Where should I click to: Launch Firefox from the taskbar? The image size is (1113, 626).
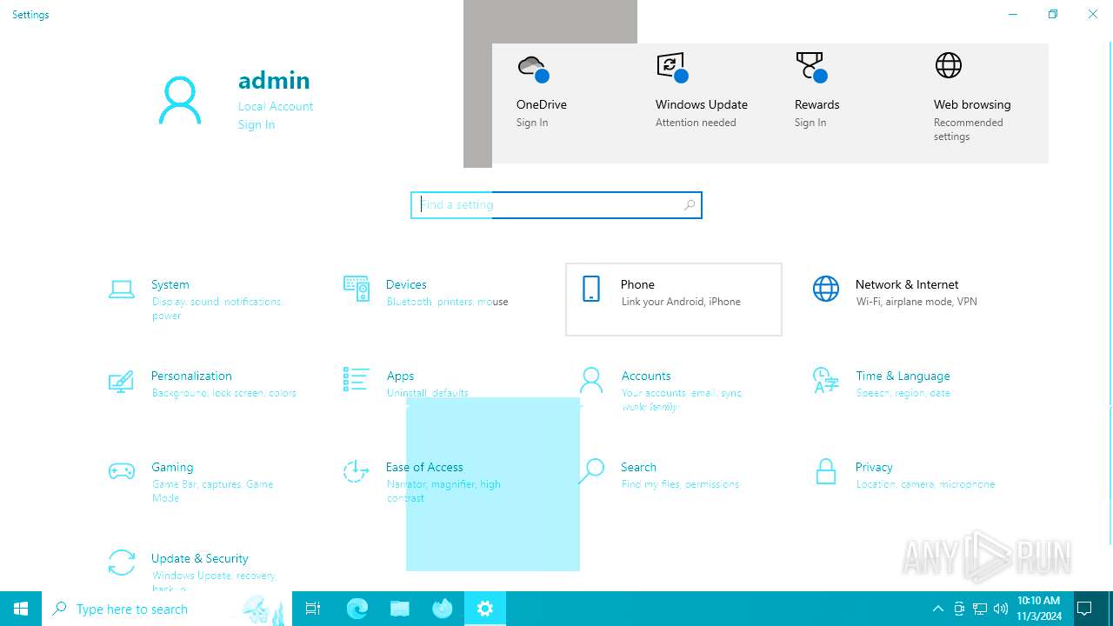tap(443, 609)
